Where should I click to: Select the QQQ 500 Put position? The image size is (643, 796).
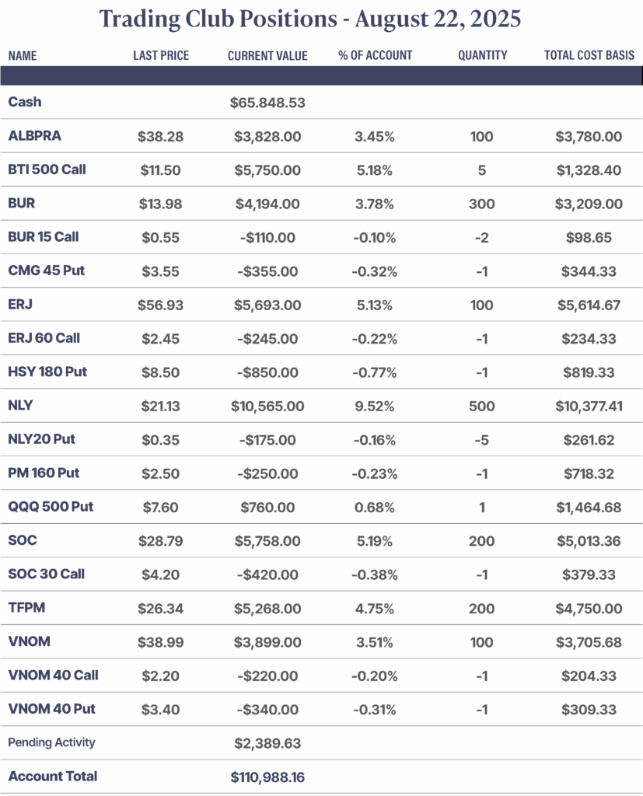coord(51,507)
